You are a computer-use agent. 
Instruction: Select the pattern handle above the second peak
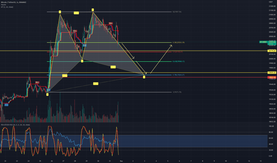pos(93,10)
